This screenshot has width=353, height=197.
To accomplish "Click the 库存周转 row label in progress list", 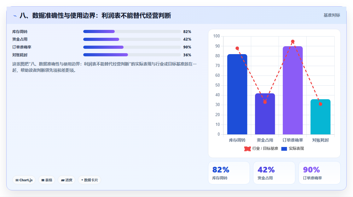I will pos(20,32).
